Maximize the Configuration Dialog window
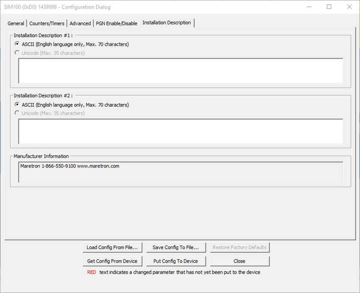 coord(329,7)
